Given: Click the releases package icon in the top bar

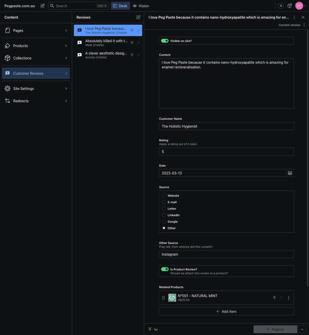Looking at the screenshot, I should (289, 5).
